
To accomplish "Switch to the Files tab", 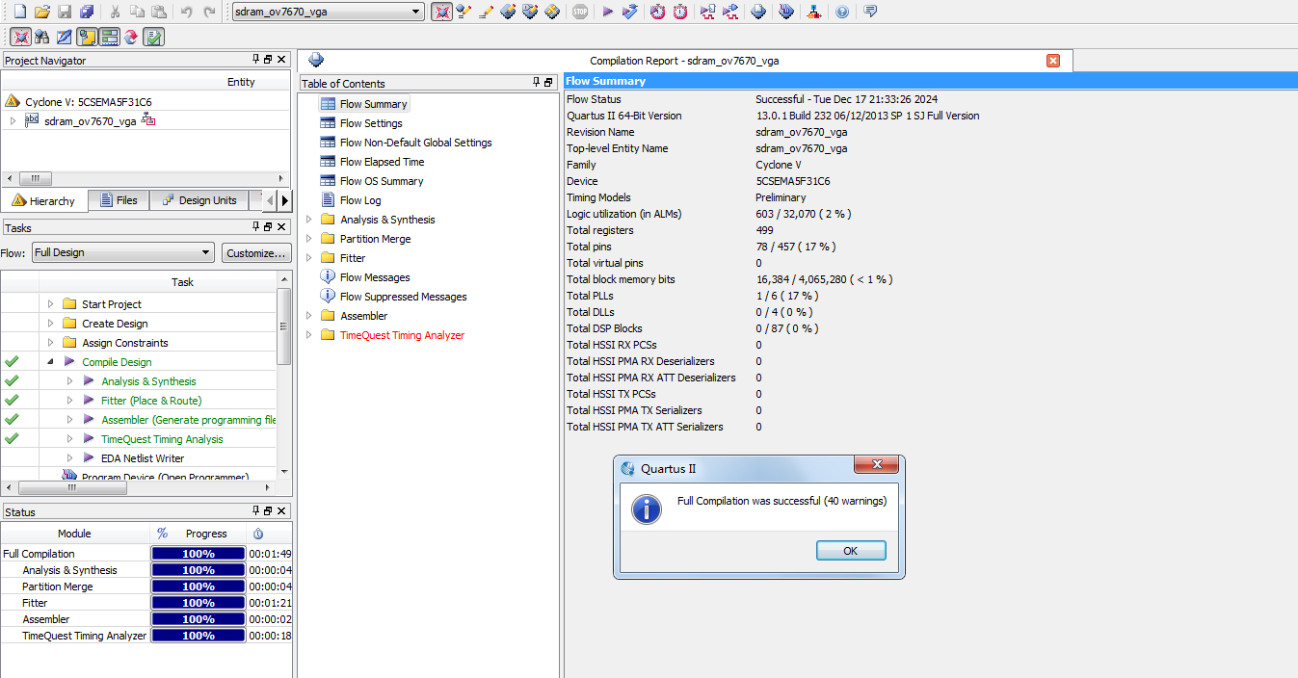I will 118,200.
